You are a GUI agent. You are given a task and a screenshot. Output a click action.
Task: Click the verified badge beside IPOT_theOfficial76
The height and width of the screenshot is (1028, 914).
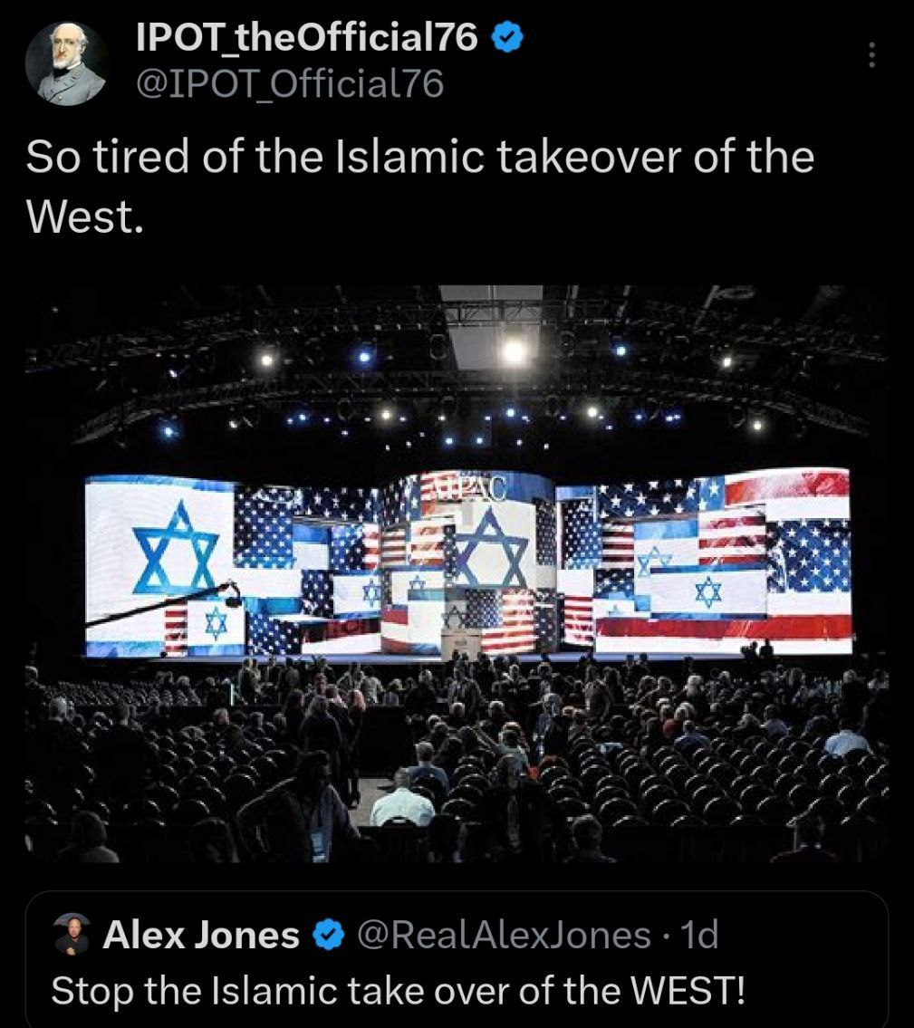tap(508, 37)
